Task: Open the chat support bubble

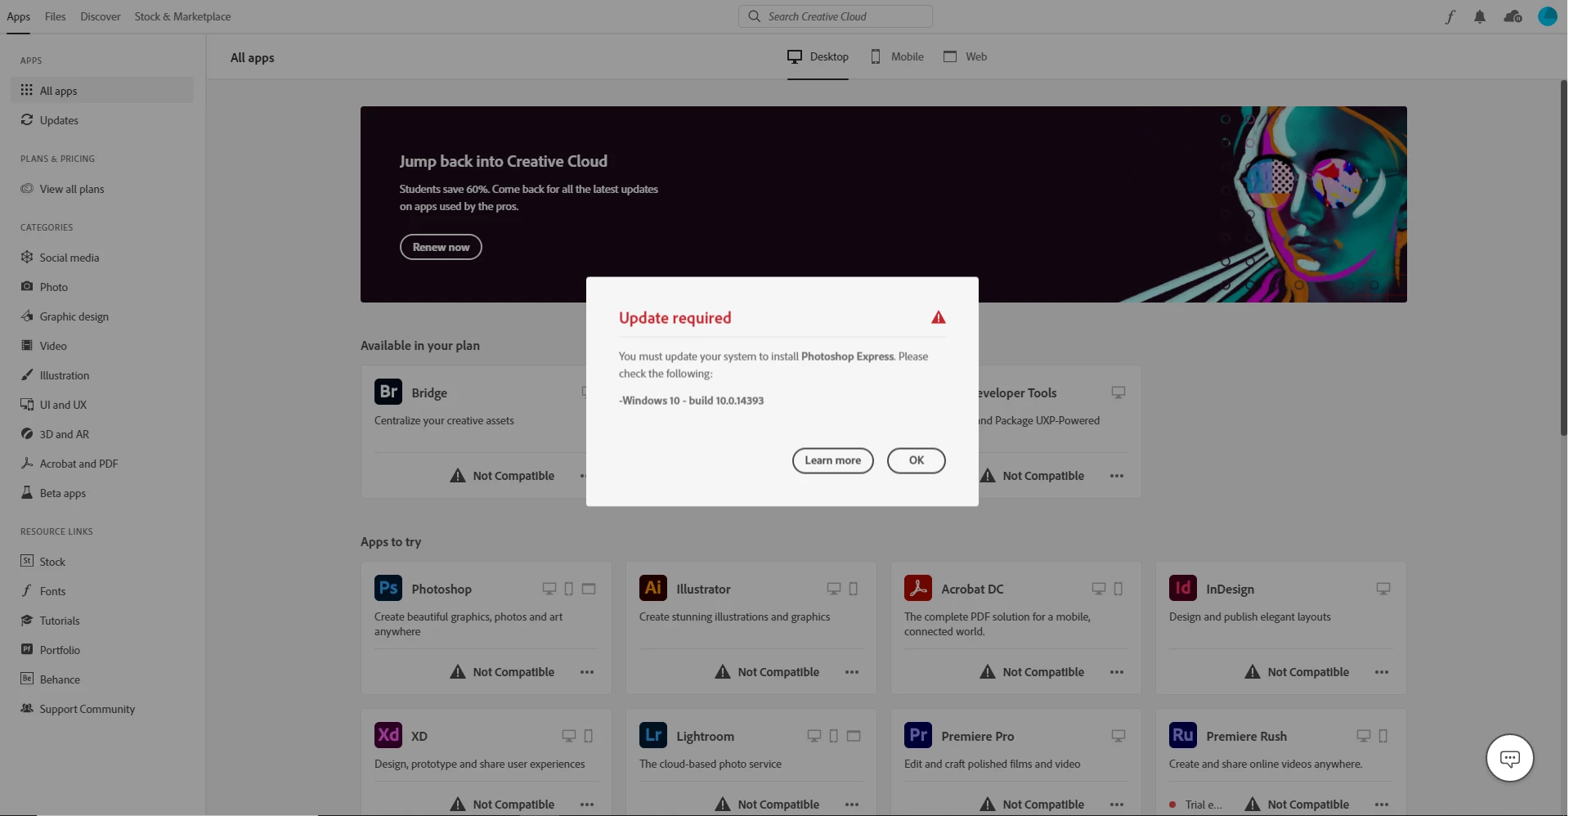Action: pyautogui.click(x=1509, y=758)
